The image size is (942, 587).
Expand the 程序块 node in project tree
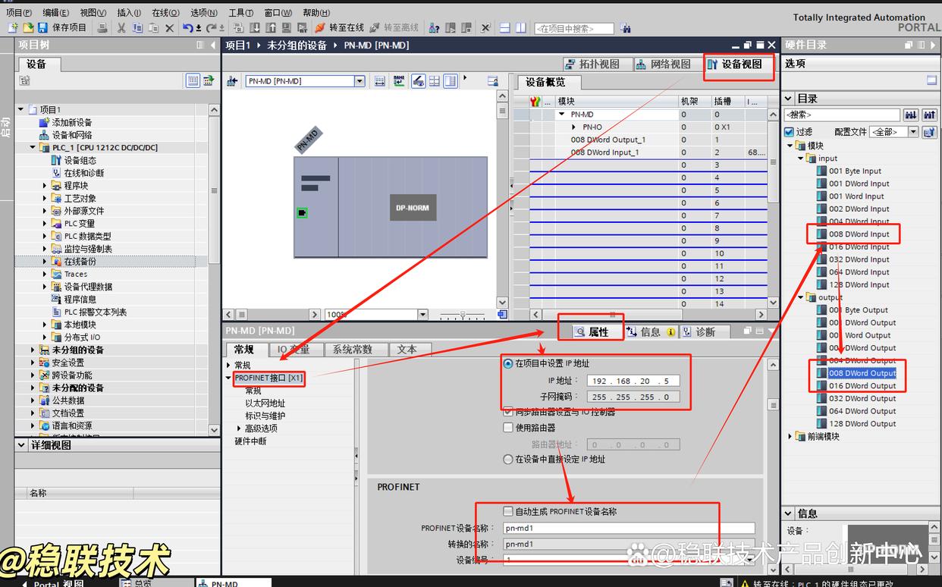[x=45, y=185]
